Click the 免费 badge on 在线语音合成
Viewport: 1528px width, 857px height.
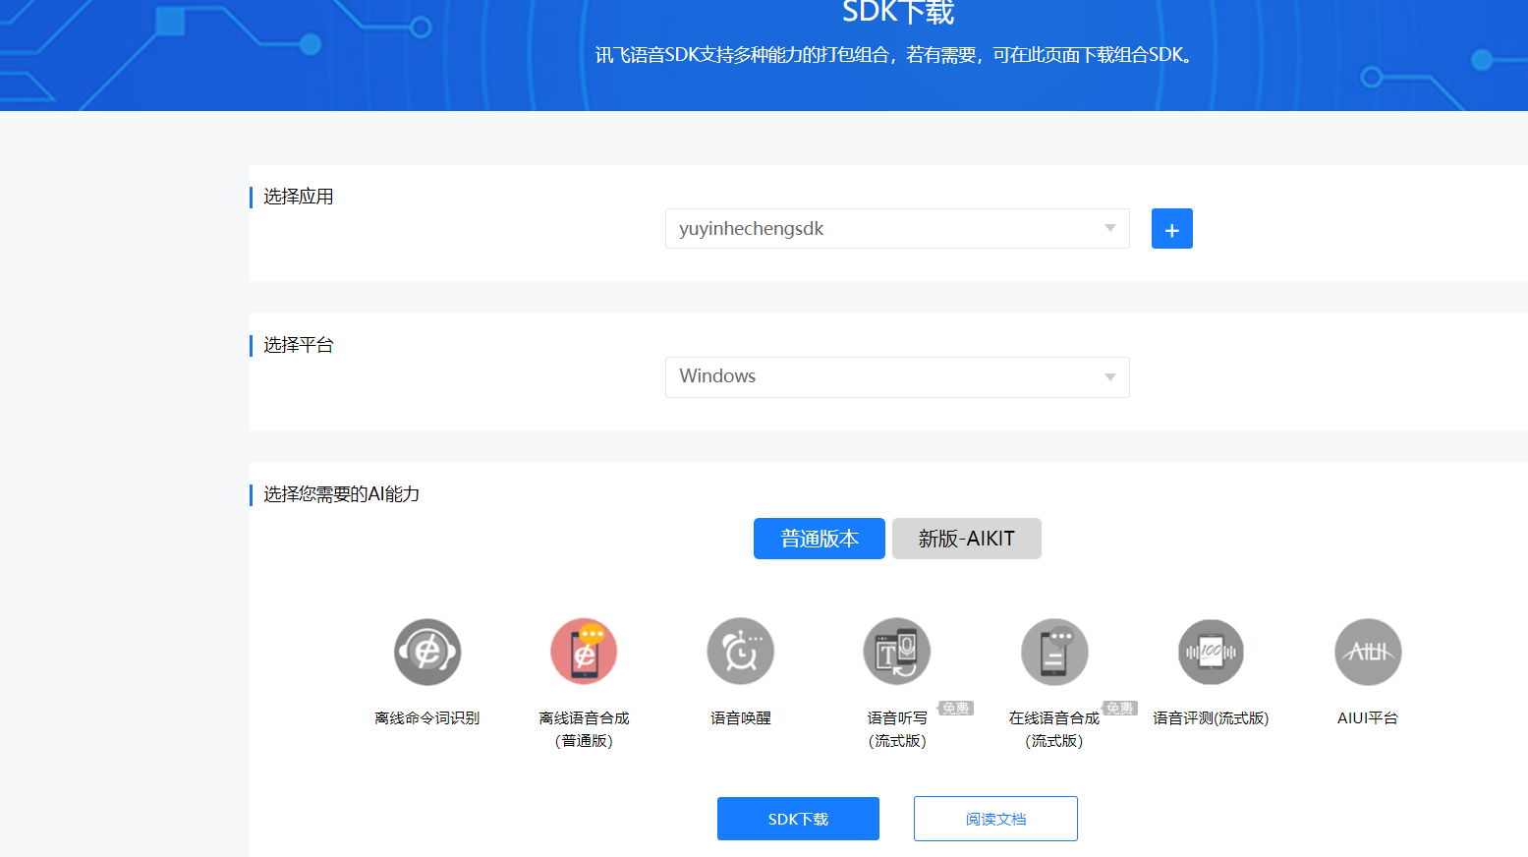pos(1118,707)
